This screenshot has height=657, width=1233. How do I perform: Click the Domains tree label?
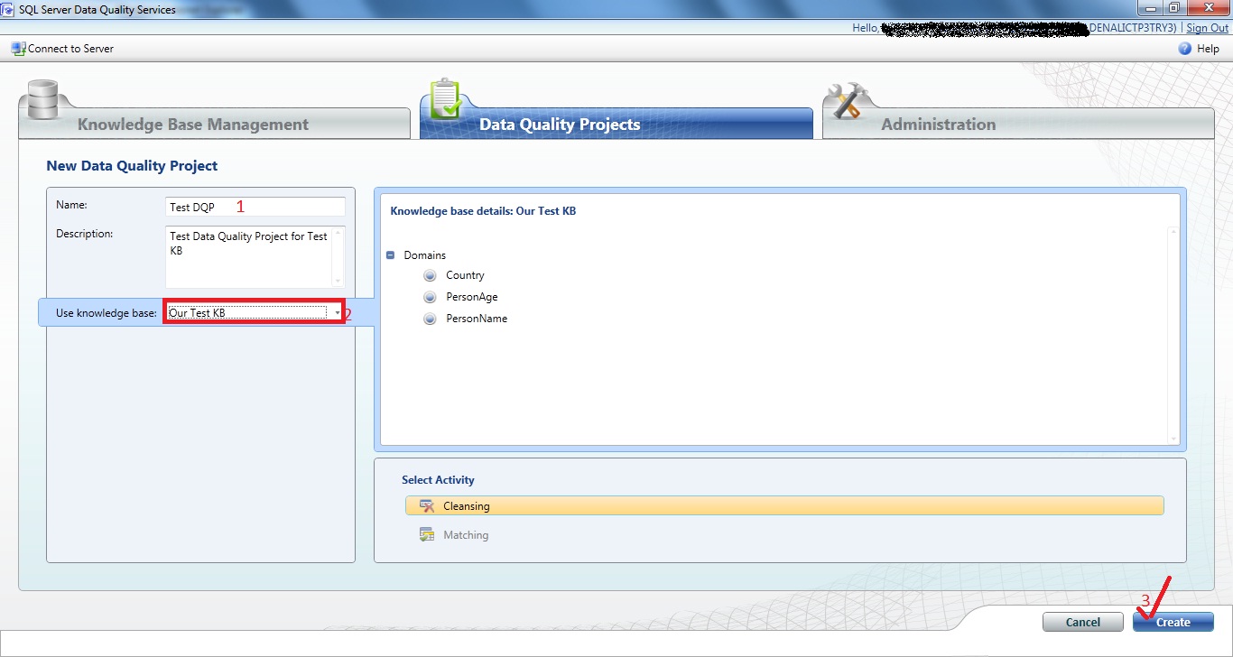pos(424,255)
